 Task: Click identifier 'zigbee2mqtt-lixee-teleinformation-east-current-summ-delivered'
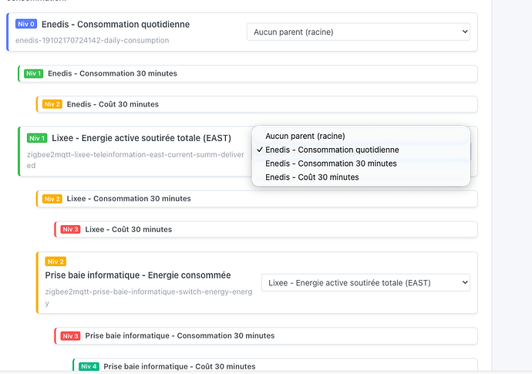pyautogui.click(x=136, y=160)
